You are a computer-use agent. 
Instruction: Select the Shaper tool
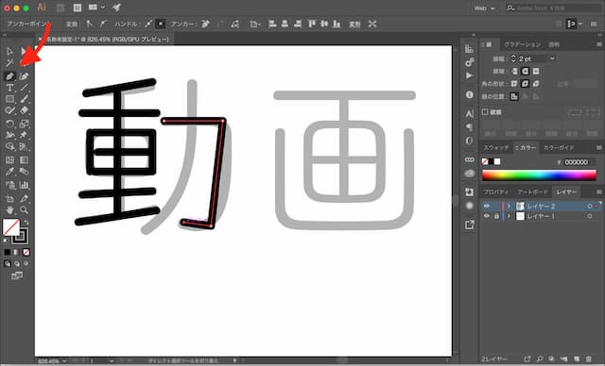9,111
